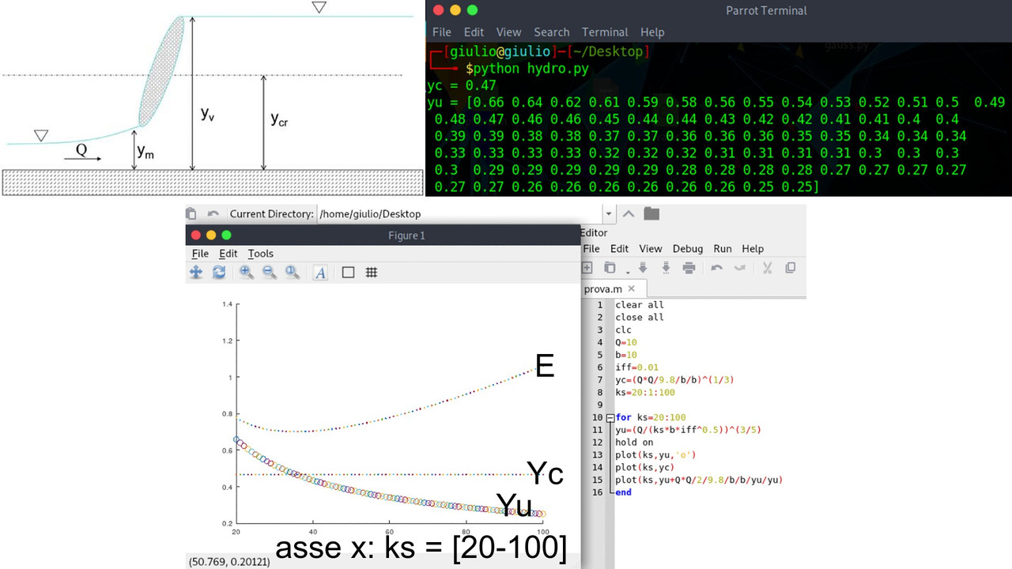Click the paste icon left of Current Directory
Image resolution: width=1012 pixels, height=569 pixels.
(191, 213)
